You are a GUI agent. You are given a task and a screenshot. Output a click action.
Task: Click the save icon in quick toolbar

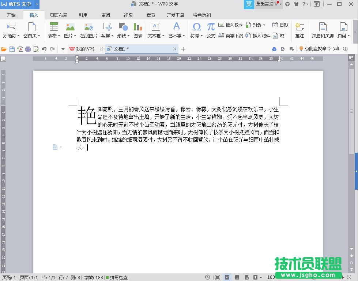click(12, 49)
